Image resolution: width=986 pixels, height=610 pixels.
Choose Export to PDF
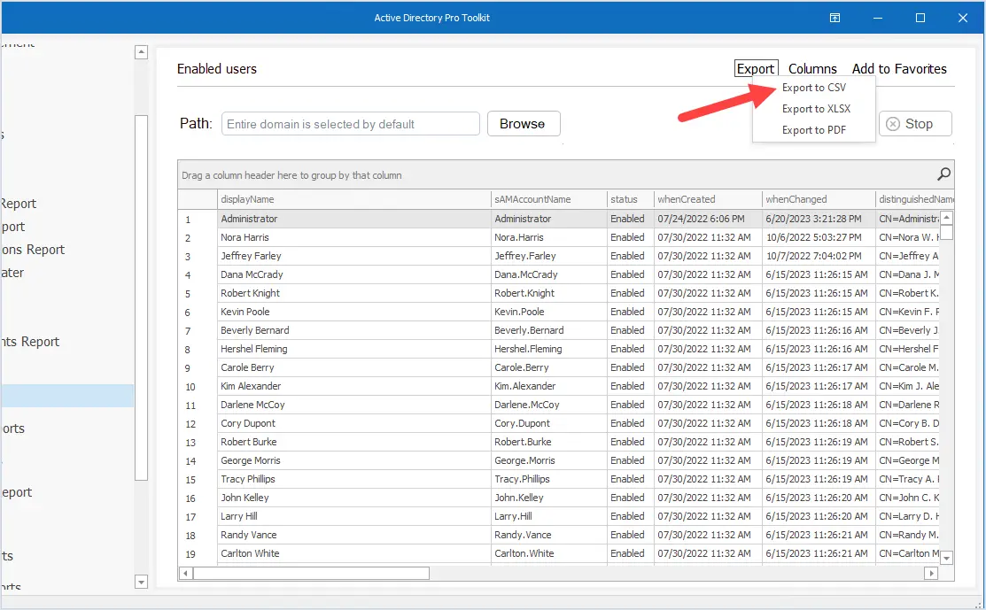tap(814, 130)
